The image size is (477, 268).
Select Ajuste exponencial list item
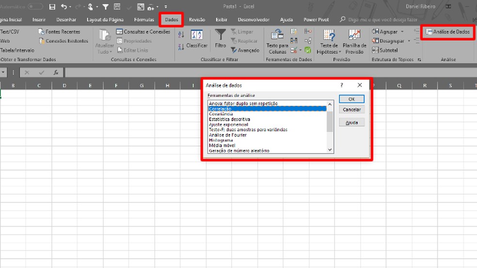[x=267, y=124]
